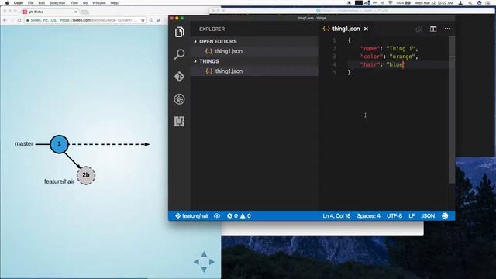The width and height of the screenshot is (496, 279).
Task: Click JSON language mode selector
Action: 428,216
